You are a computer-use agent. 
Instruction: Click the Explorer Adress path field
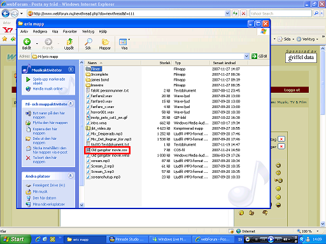click(138, 57)
